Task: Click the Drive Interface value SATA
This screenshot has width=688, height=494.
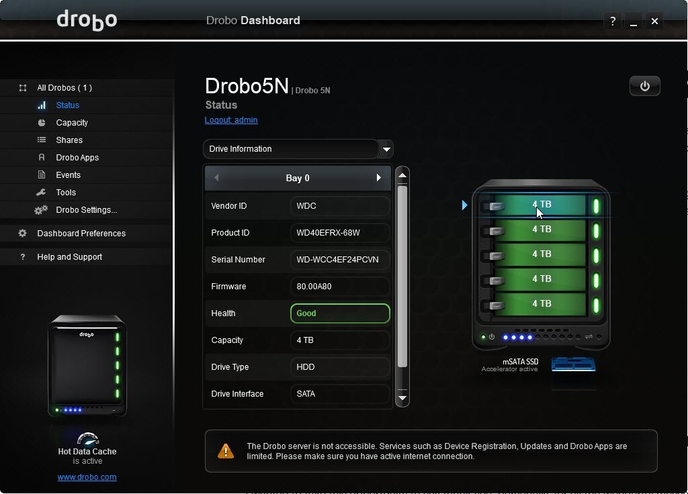Action: coord(340,393)
